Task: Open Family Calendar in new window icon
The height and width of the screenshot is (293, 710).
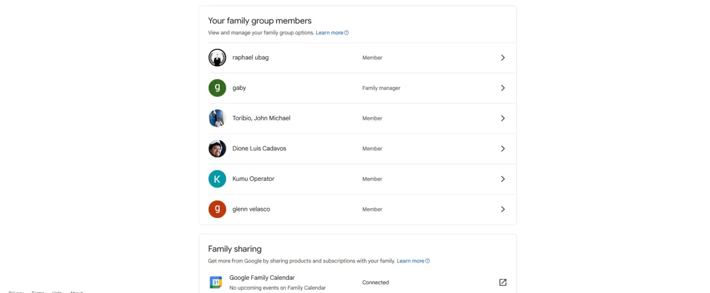Action: 503,282
